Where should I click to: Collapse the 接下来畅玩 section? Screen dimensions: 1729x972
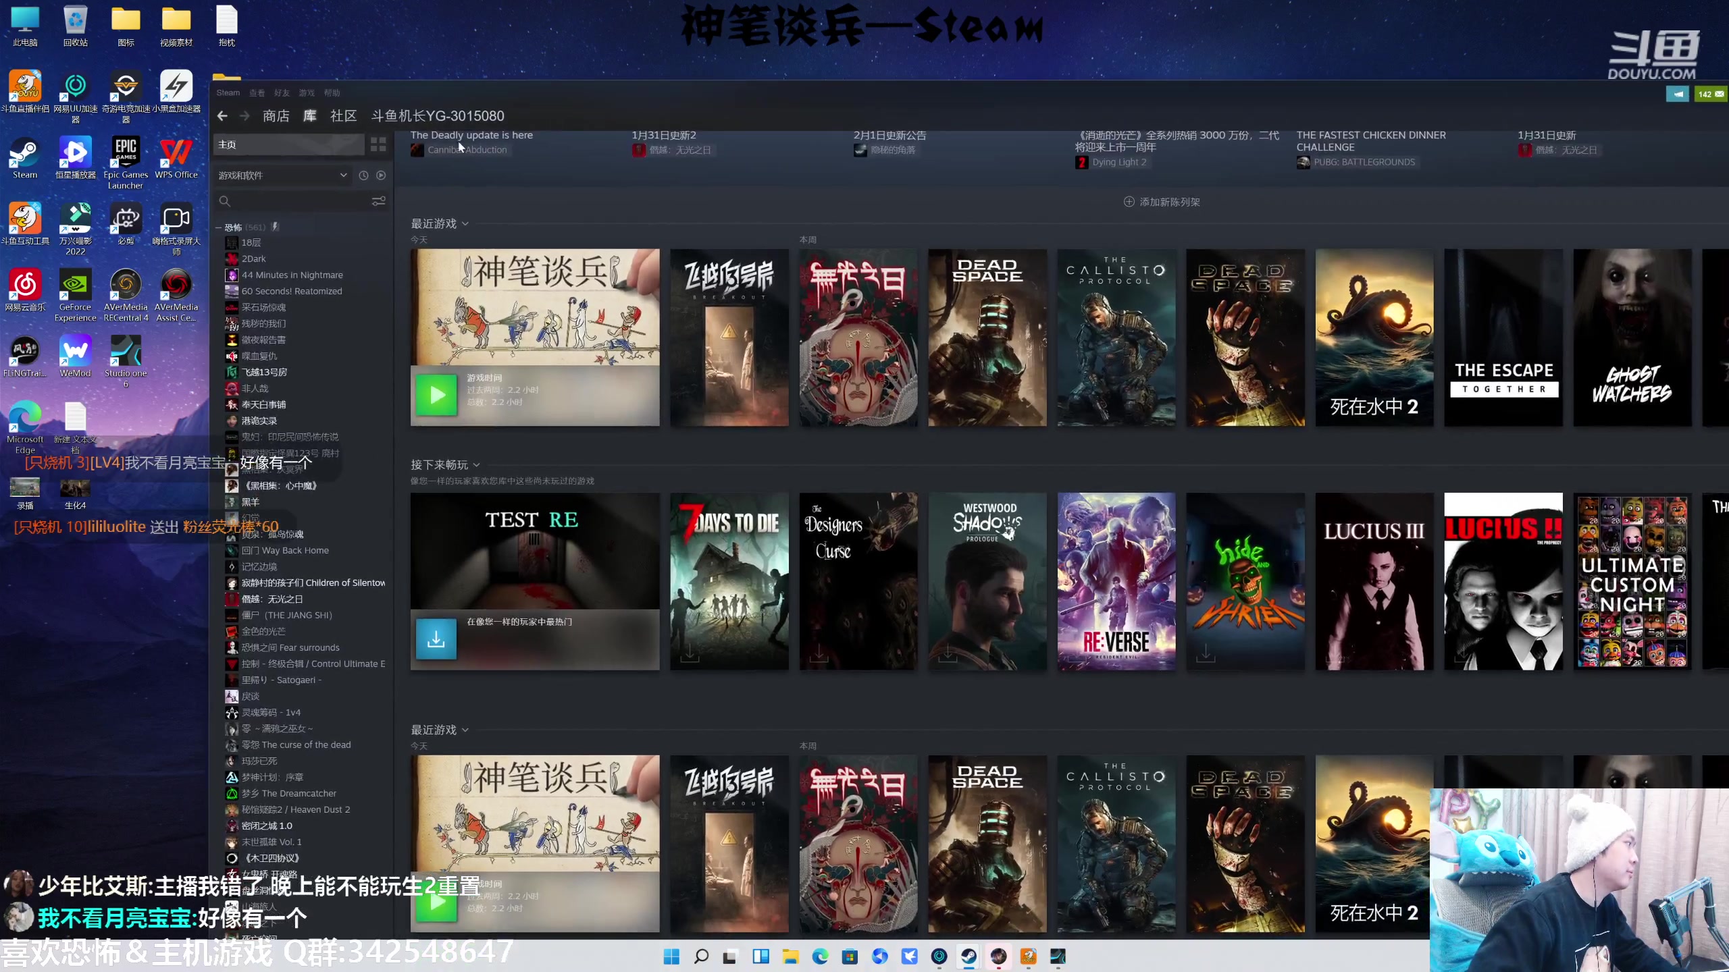coord(478,464)
